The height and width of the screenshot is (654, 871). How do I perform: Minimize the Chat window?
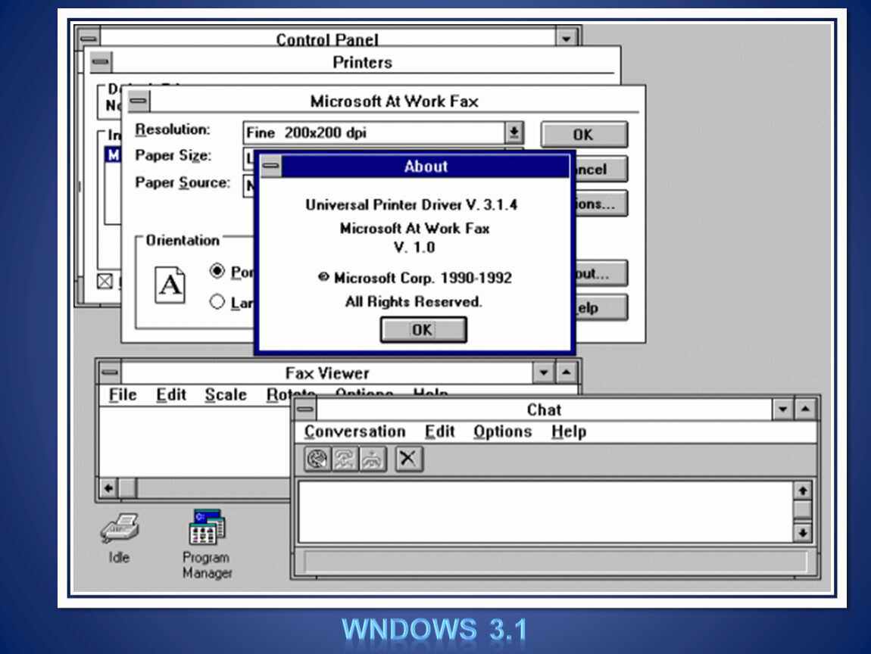click(782, 410)
